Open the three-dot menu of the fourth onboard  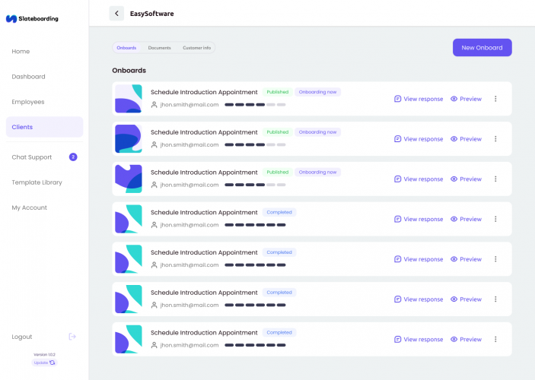point(495,219)
